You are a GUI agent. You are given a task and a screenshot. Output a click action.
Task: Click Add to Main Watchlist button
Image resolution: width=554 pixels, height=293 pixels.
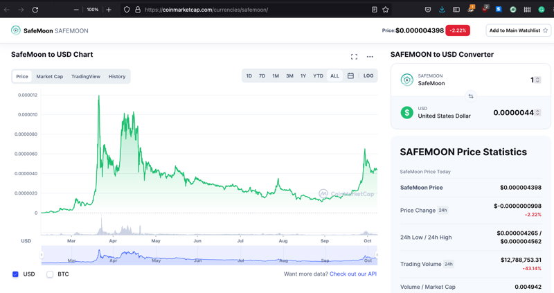[518, 30]
